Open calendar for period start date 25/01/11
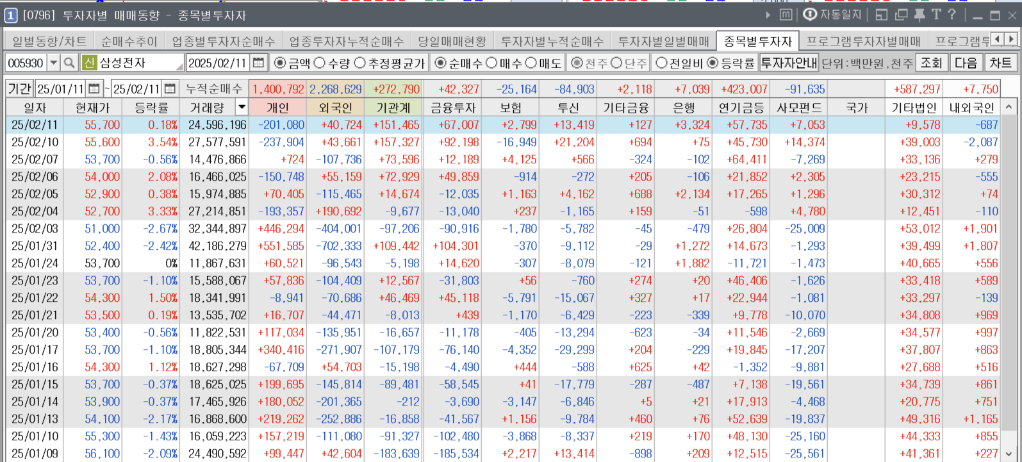Screen dimensions: 1022x462 pyautogui.click(x=94, y=89)
